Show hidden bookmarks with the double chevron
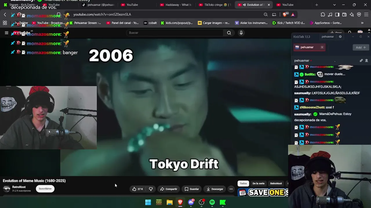371x208 pixels. 362,23
